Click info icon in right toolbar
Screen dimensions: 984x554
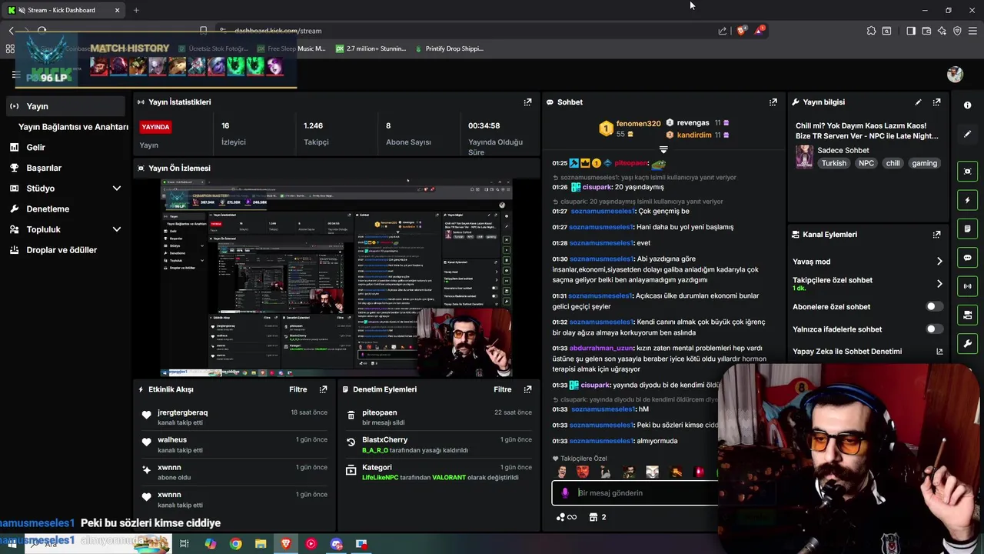[967, 105]
